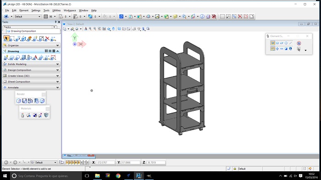Open the File menu
Screen dimensions: 321x180
(x=7, y=11)
